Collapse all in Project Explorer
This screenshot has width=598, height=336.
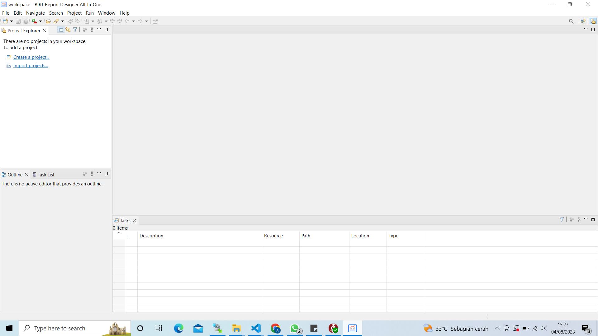[x=61, y=30]
